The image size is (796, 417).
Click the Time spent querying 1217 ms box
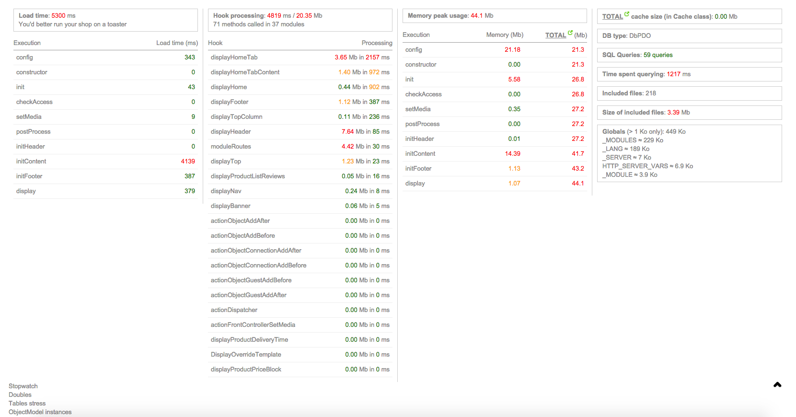point(690,74)
